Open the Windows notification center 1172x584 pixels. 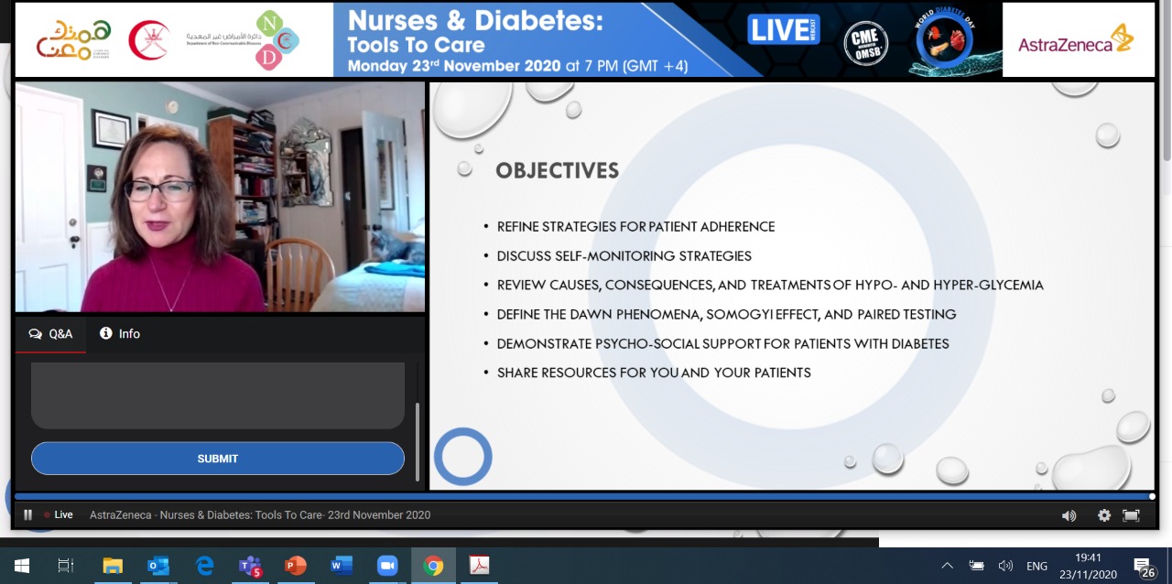point(1143,566)
